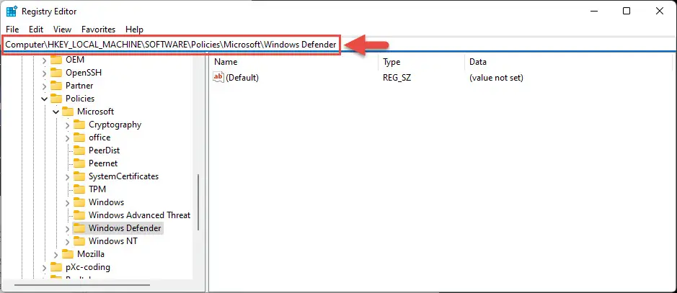Click the Peernet folder icon
This screenshot has width=677, height=293.
(79, 163)
